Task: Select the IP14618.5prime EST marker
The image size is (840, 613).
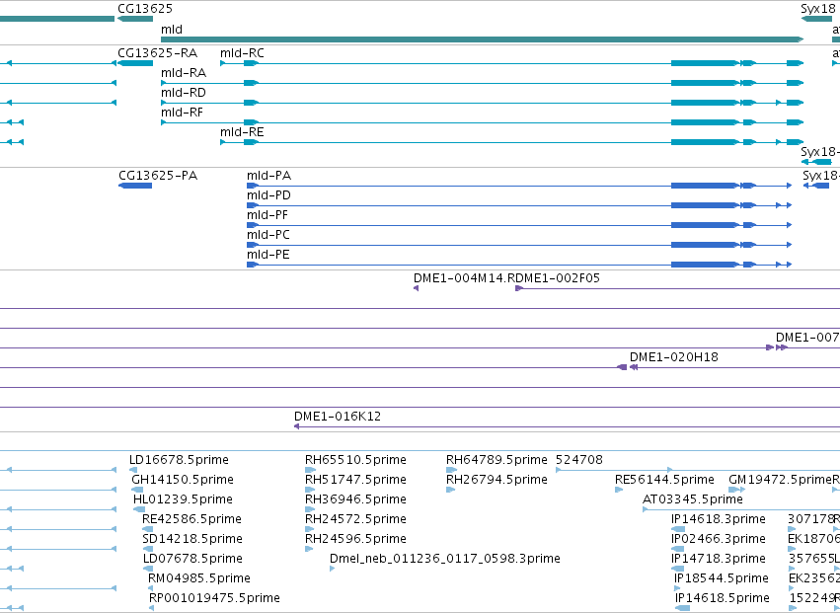Action: pyautogui.click(x=682, y=608)
